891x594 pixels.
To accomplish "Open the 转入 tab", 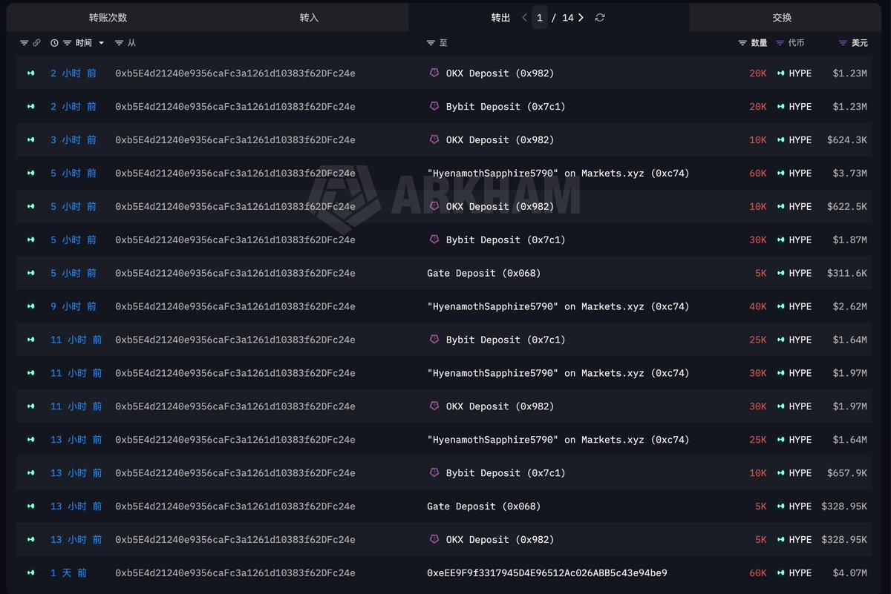I will pyautogui.click(x=309, y=18).
